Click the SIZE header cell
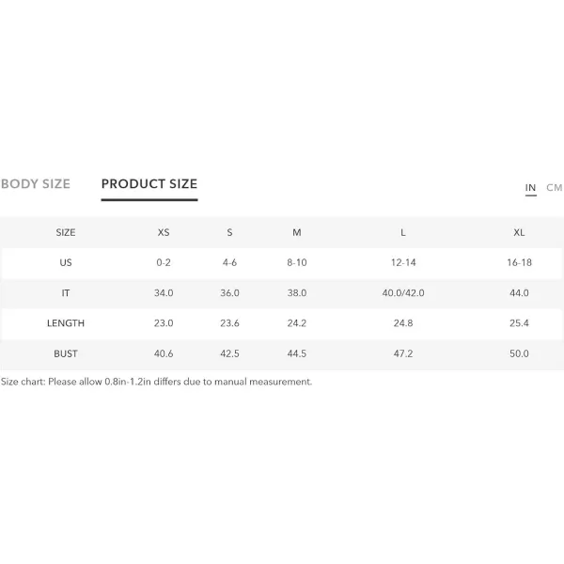Image resolution: width=564 pixels, height=564 pixels. 66,232
